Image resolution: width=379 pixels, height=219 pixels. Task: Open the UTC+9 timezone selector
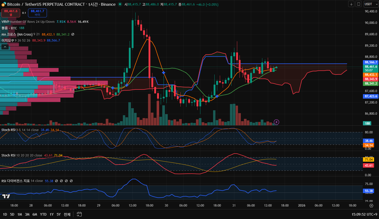pos(364,214)
